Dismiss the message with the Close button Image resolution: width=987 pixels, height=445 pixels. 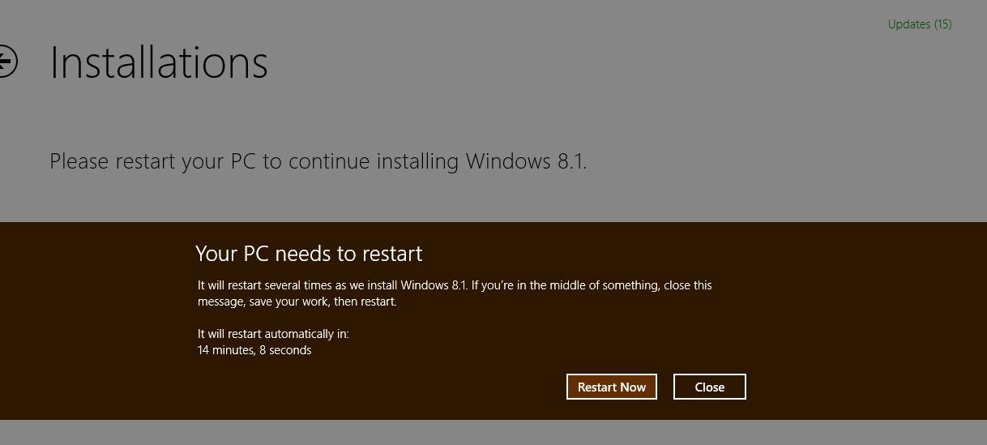pyautogui.click(x=710, y=387)
